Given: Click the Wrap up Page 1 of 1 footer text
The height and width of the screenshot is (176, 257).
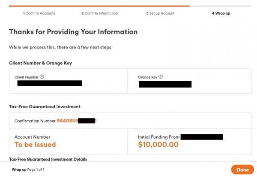Looking at the screenshot, I should [28, 170].
